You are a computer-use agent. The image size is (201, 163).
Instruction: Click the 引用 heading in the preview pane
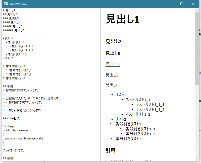click(110, 150)
